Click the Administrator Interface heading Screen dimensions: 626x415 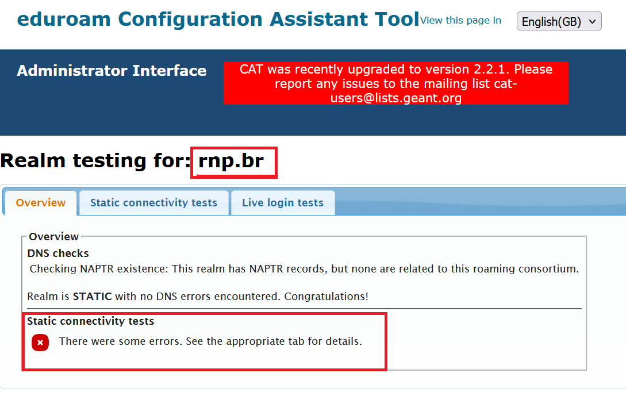112,71
